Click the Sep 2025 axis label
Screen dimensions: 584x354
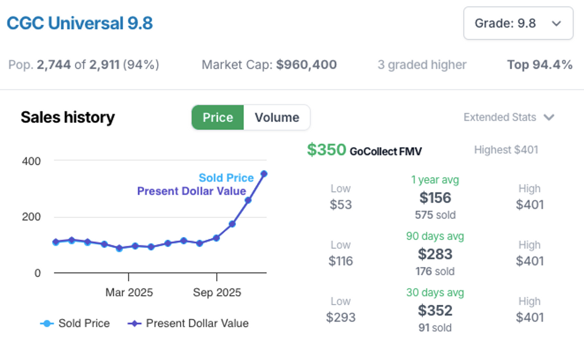tap(217, 292)
